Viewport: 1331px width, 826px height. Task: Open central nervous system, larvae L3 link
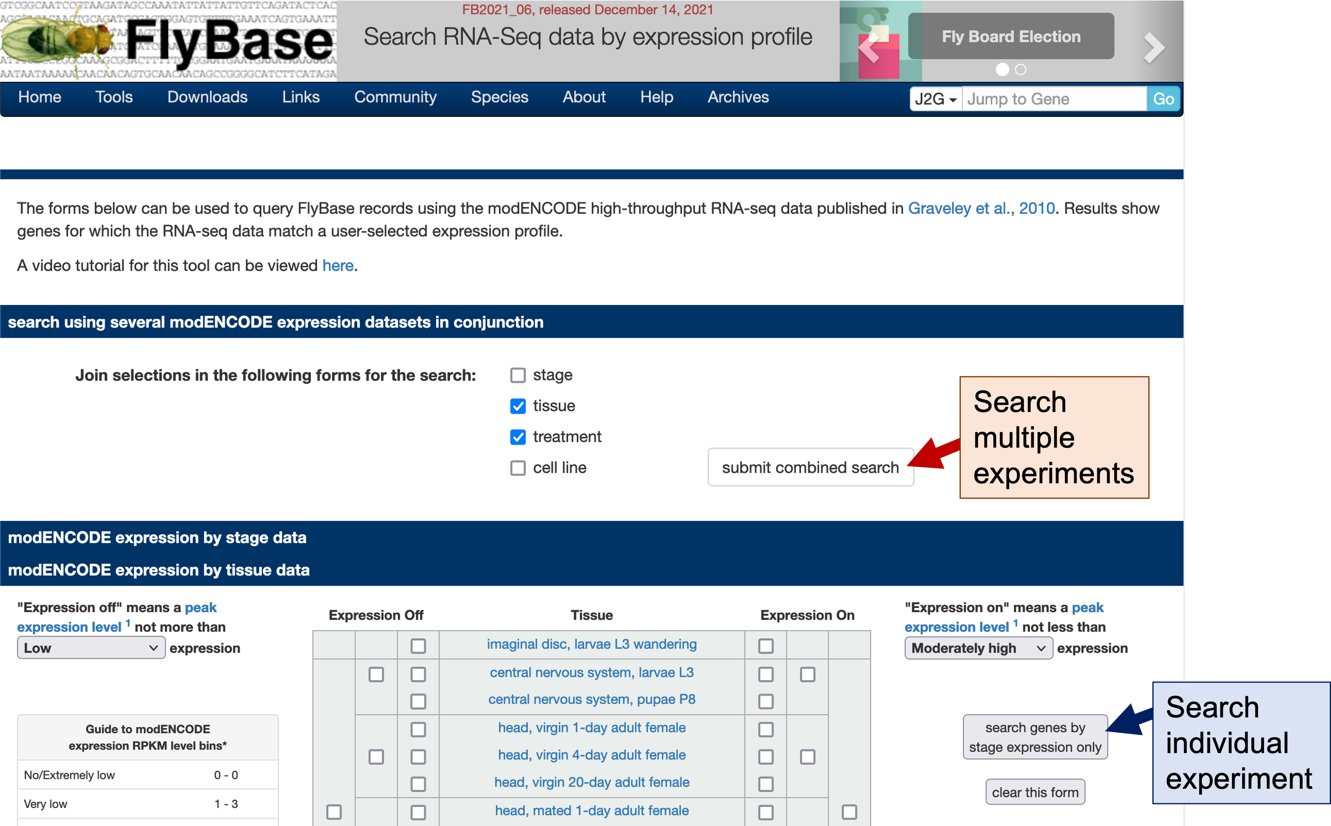(591, 672)
